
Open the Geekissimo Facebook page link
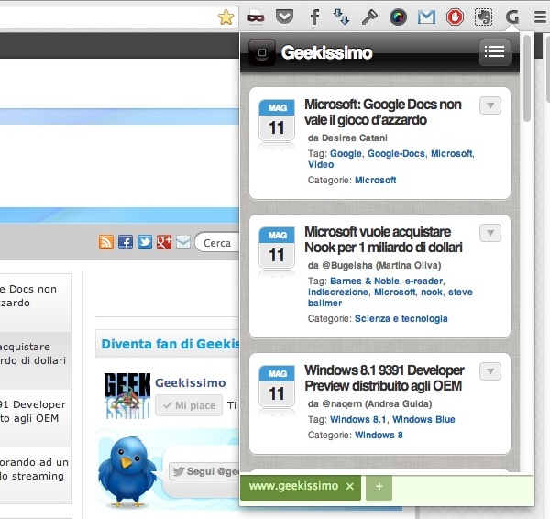190,382
